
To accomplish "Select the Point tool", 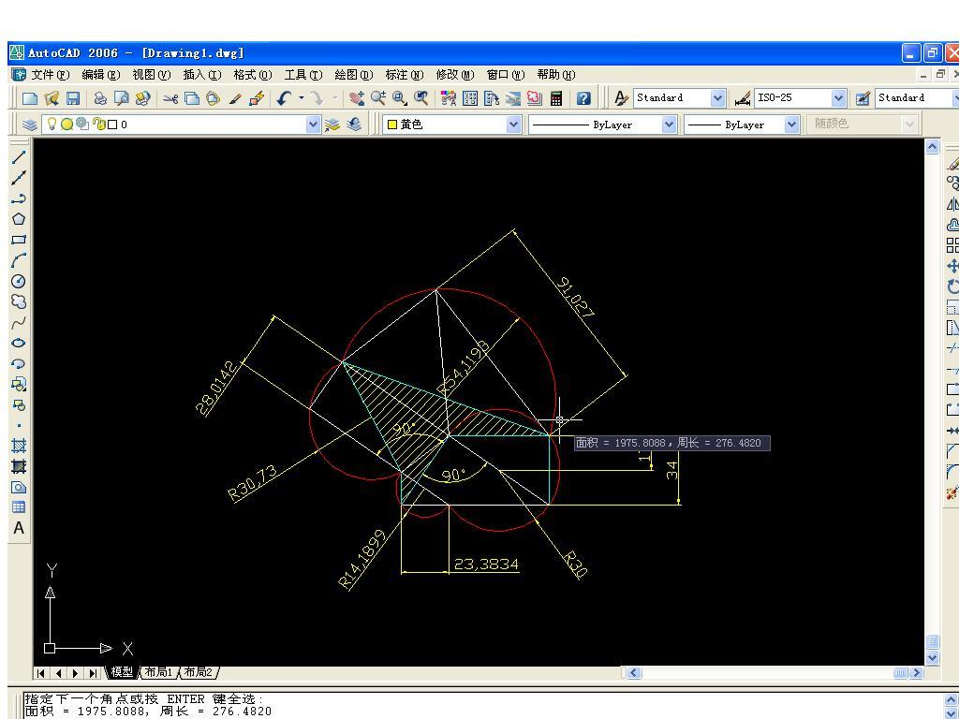I will (19, 426).
